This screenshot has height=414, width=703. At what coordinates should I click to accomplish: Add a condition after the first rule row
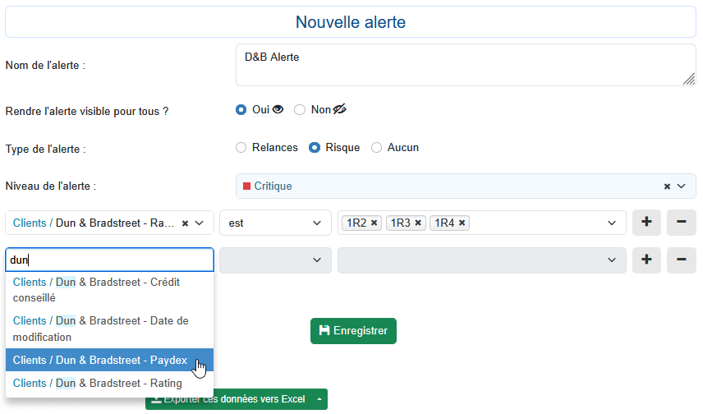point(646,223)
